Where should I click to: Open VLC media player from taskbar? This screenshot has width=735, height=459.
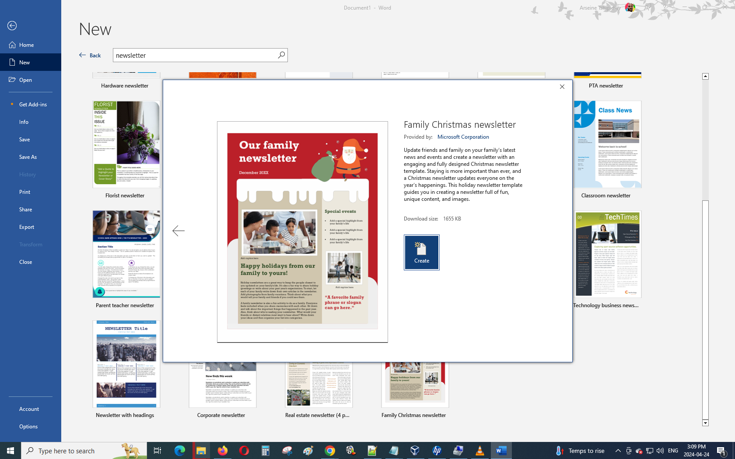tap(479, 451)
